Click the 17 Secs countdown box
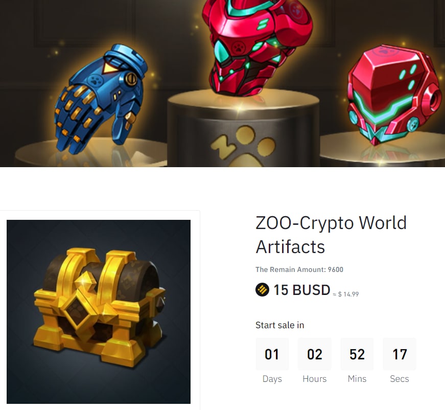The height and width of the screenshot is (410, 445). [x=400, y=354]
